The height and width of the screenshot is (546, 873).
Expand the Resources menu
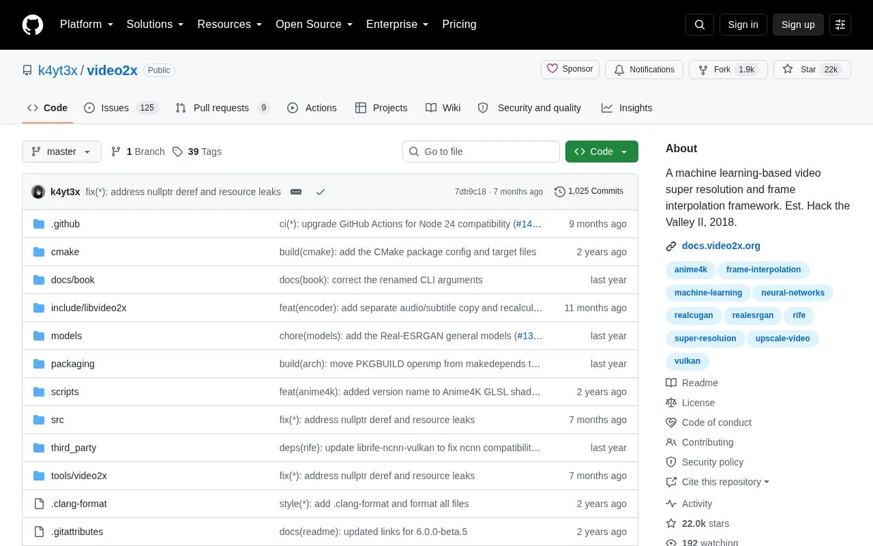coord(230,25)
